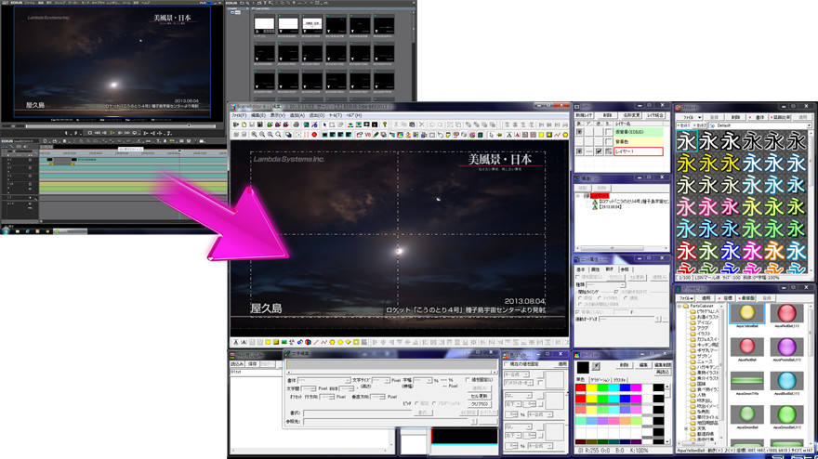
Task: Open the 編集(E) menu
Action: 257,115
